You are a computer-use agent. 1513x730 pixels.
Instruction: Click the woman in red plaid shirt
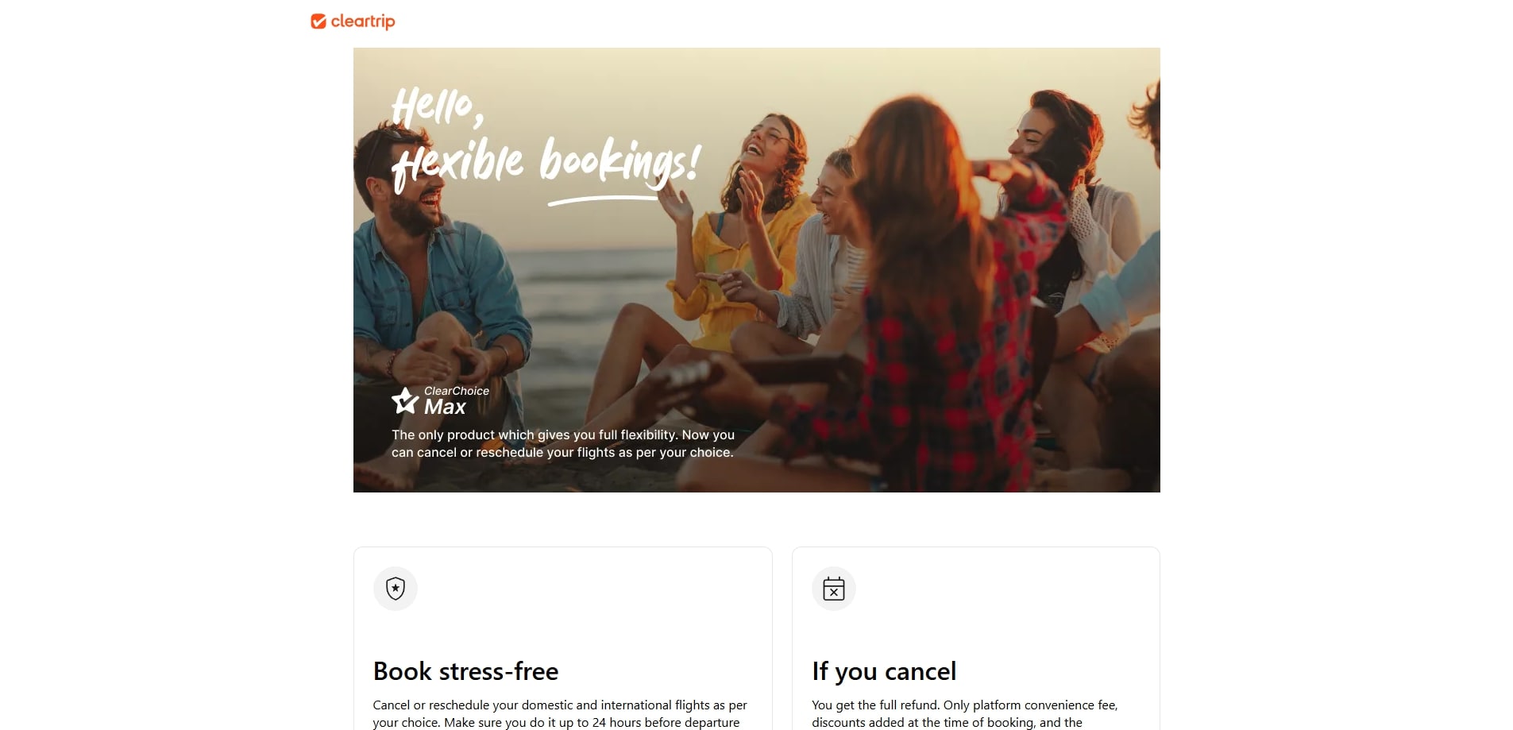(937, 334)
